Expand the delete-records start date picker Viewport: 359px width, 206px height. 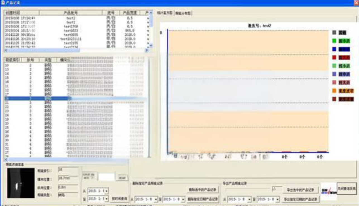pos(156,200)
